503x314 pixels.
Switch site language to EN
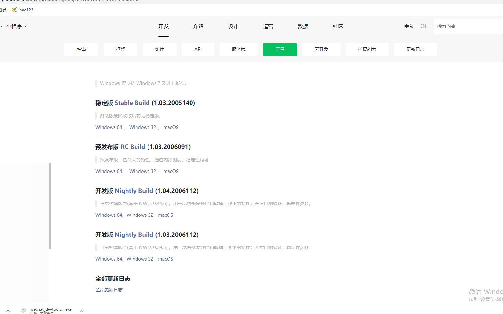click(423, 26)
